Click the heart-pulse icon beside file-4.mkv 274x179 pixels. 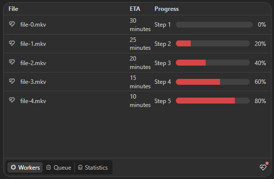(12, 100)
